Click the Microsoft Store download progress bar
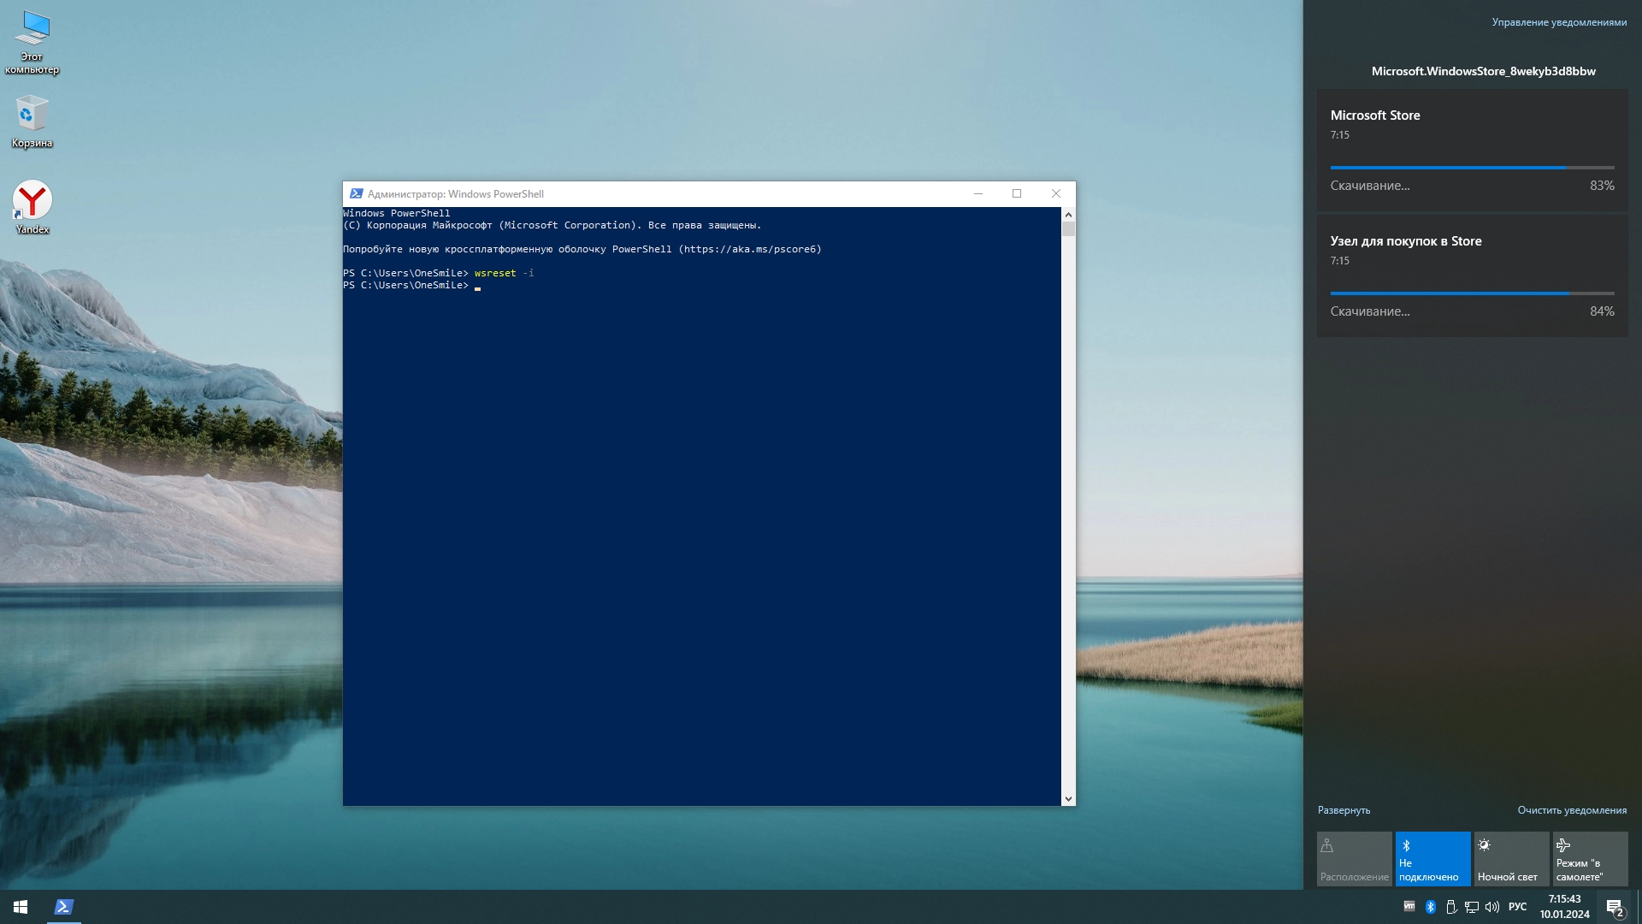 [1472, 168]
